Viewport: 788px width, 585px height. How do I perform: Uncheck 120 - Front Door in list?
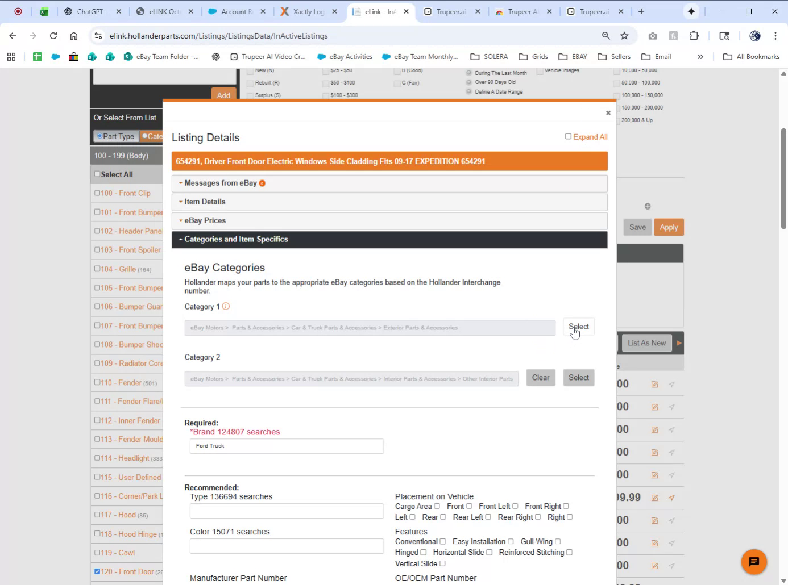click(x=97, y=571)
